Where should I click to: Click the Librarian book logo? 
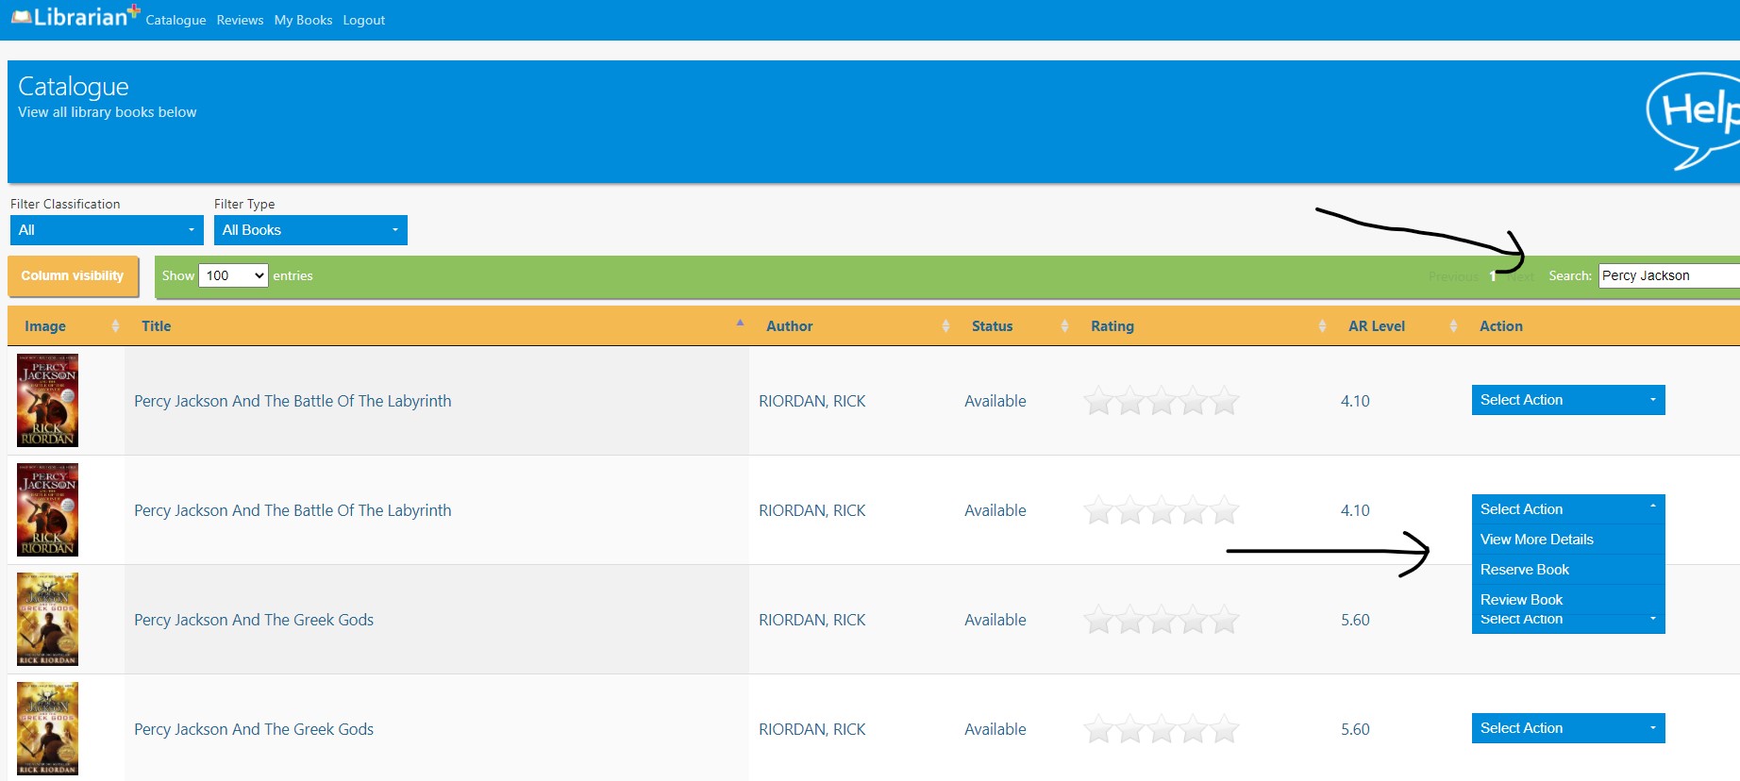tap(75, 16)
